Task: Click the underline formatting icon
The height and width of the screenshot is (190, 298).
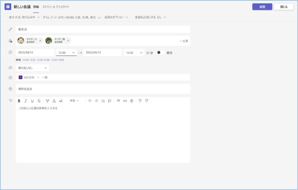Action: pos(32,101)
